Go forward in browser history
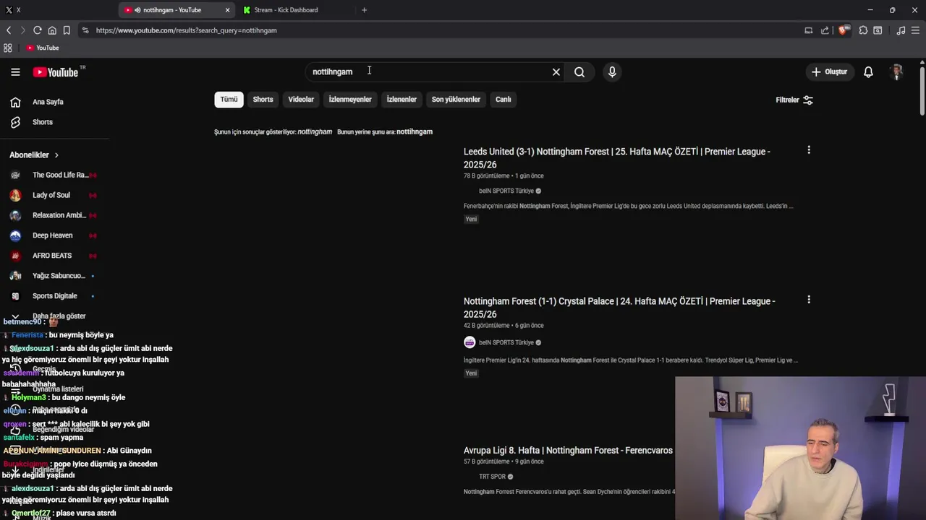The width and height of the screenshot is (926, 520). tap(22, 30)
